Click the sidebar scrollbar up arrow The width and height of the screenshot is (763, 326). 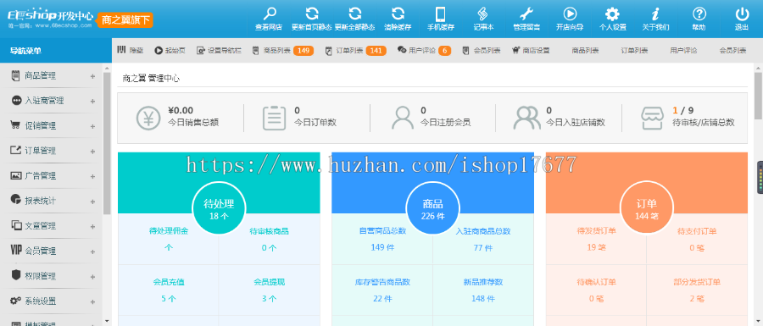click(x=107, y=69)
